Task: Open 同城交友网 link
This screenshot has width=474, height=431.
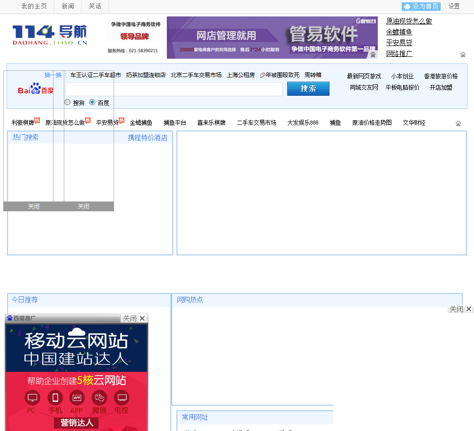Action: coord(364,88)
